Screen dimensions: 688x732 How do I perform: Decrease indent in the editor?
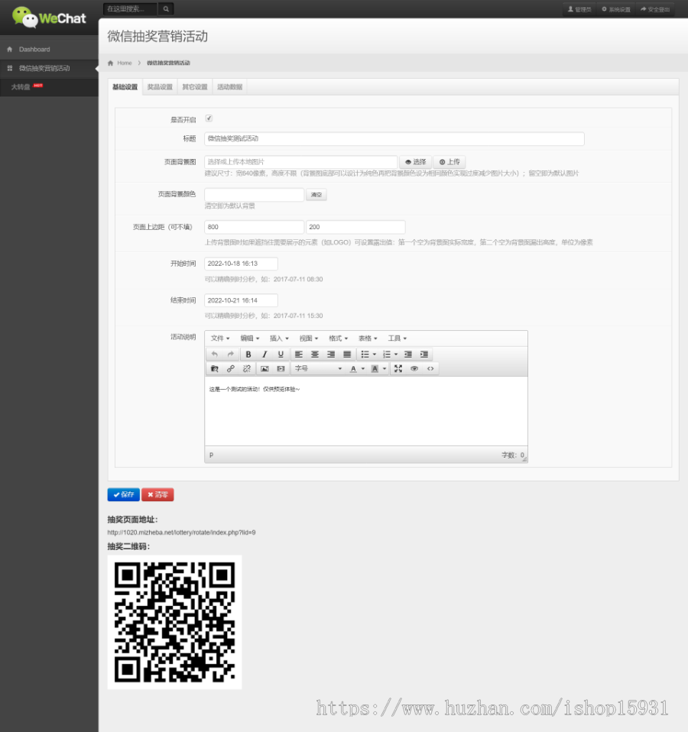tap(407, 355)
